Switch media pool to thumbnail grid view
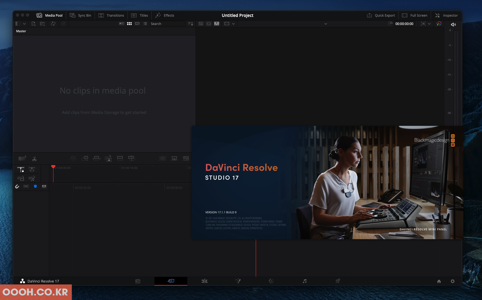 pyautogui.click(x=129, y=24)
